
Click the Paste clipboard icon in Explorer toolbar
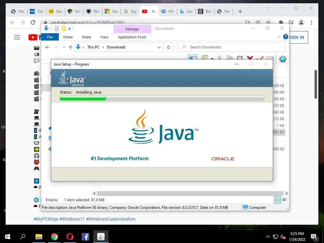[x=240, y=58]
